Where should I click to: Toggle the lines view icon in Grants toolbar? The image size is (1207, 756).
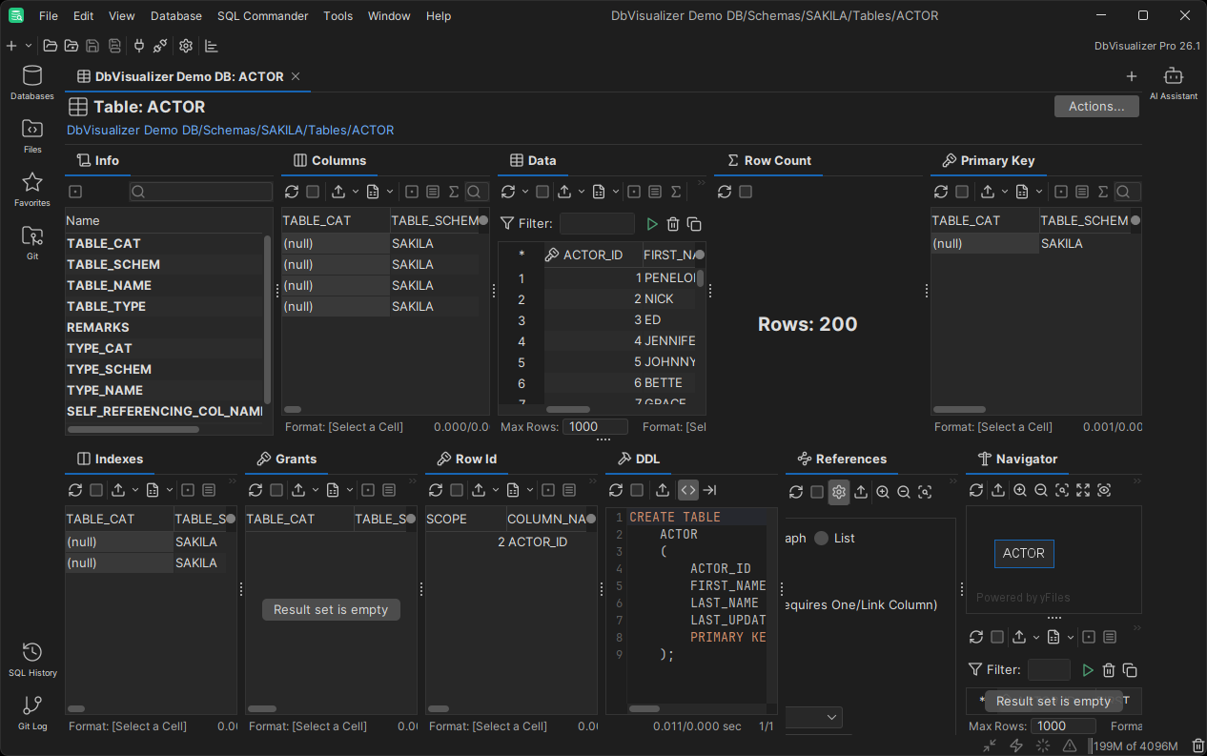pos(389,490)
